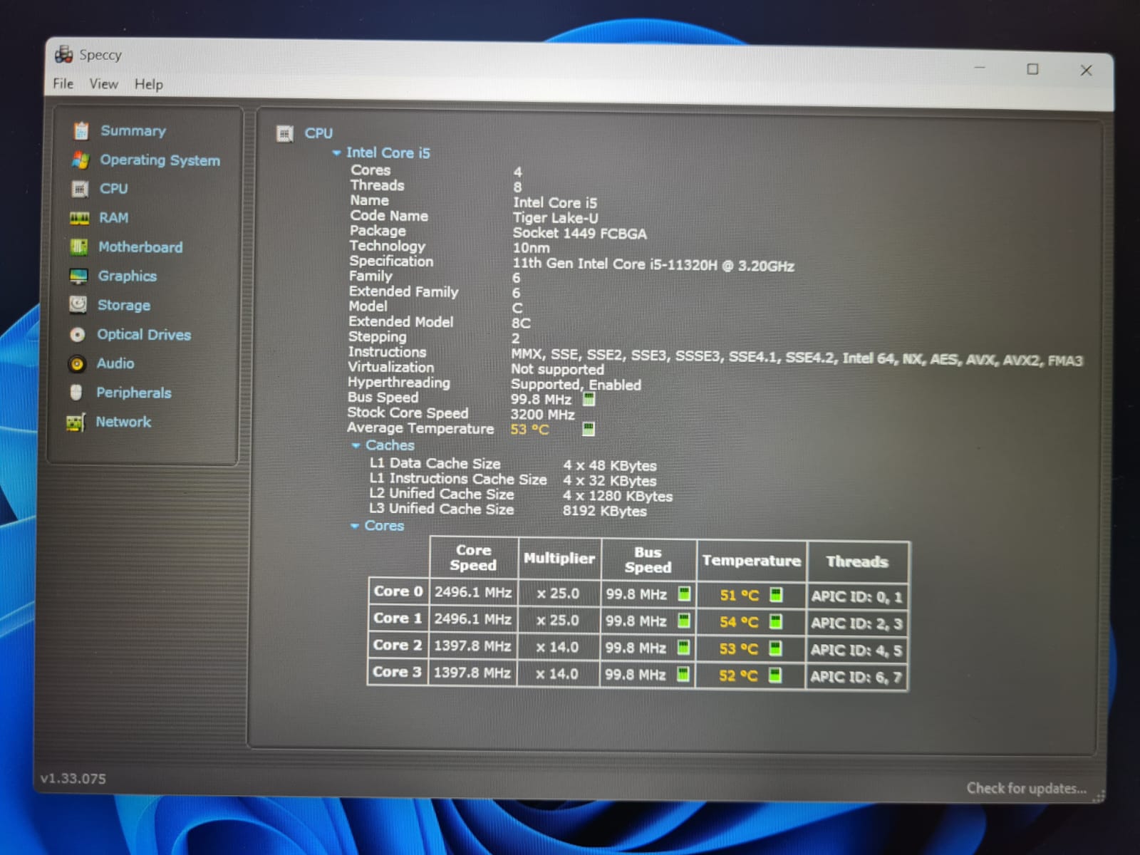Open the Network section label
The width and height of the screenshot is (1140, 855).
click(123, 422)
